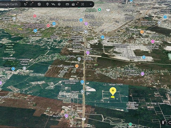
Task: Click the yellow L3 Tablaje 55406 placemark pin
Action: click(113, 91)
